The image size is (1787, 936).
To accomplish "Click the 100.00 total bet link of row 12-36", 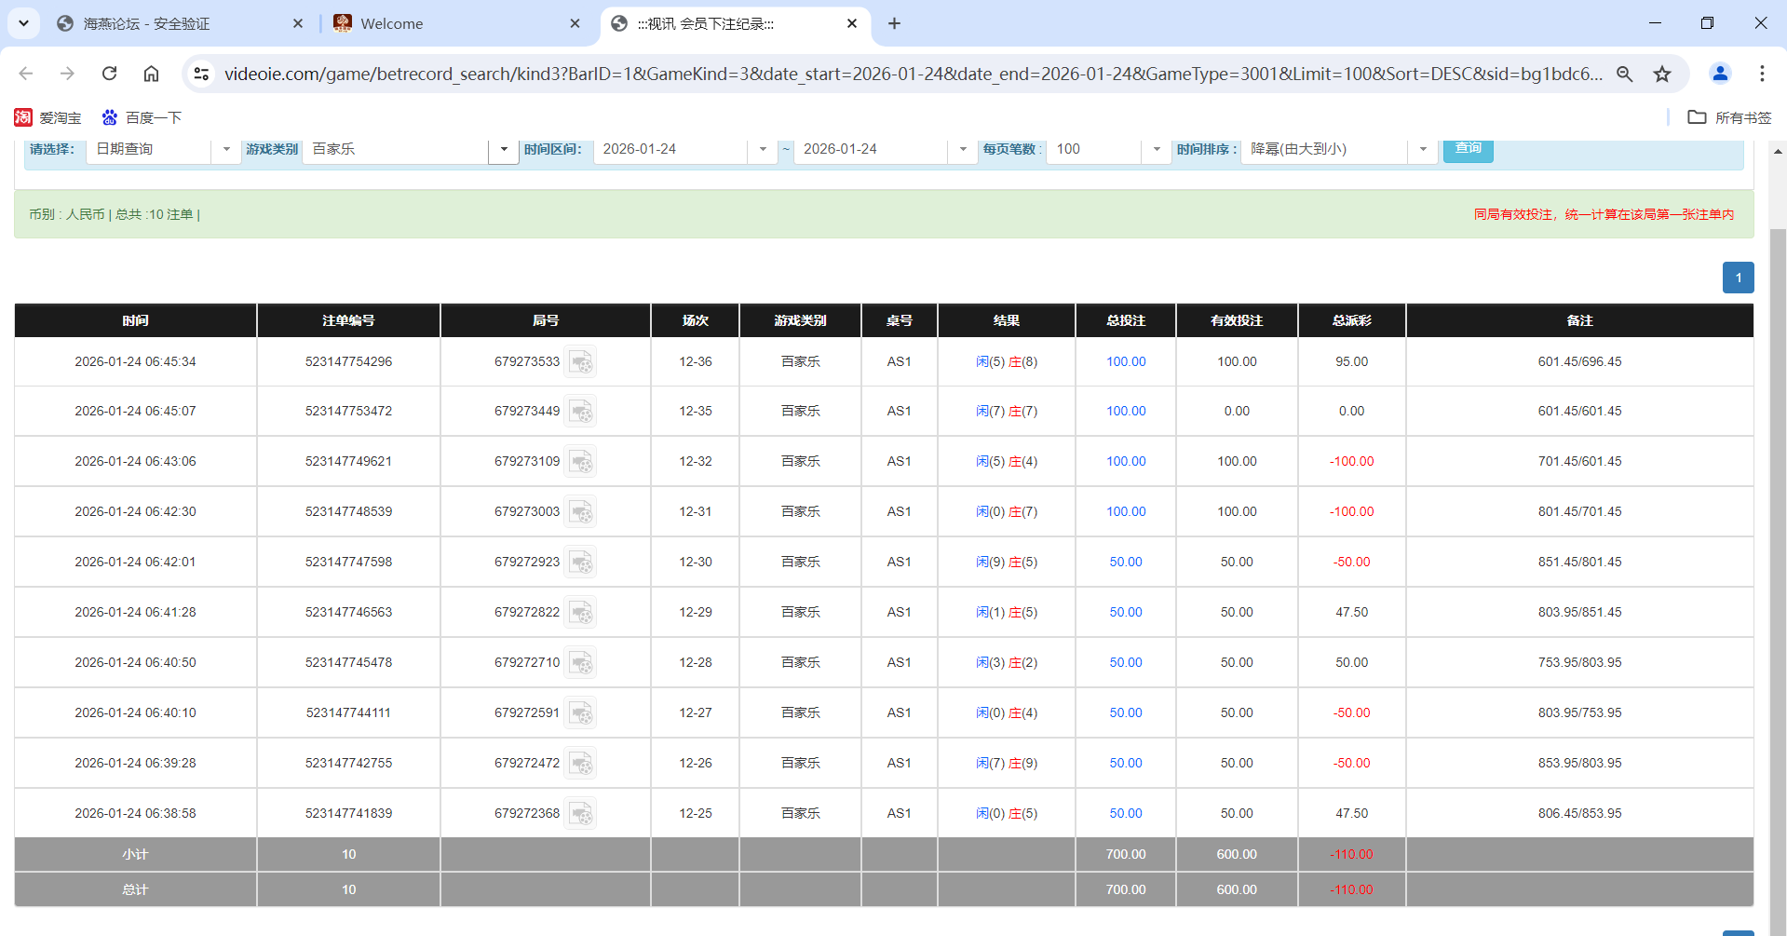I will coord(1125,362).
